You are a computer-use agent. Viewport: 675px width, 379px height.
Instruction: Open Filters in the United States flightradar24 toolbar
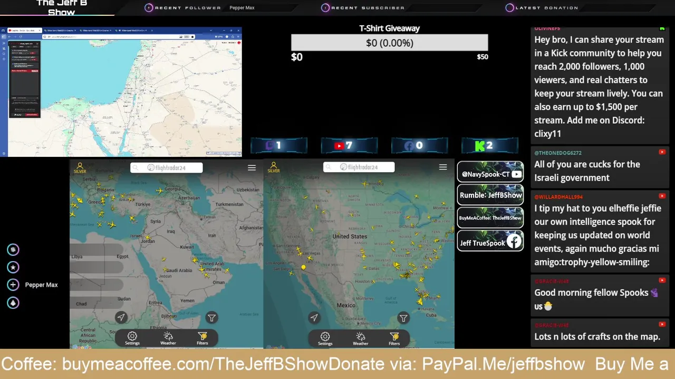pos(394,338)
